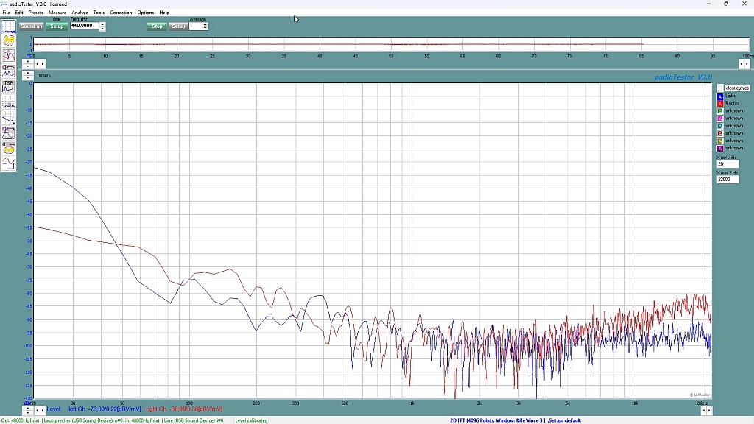Click the left Ch. level readout
This screenshot has height=424, width=754.
coord(105,409)
